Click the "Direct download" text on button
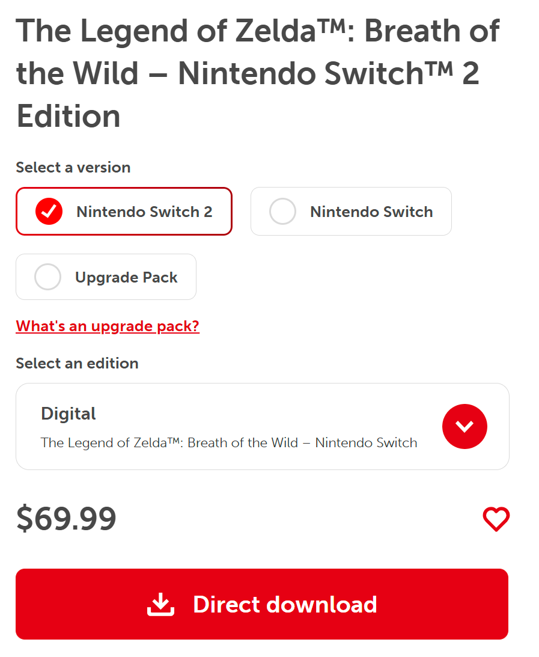This screenshot has width=539, height=657. pos(285,605)
